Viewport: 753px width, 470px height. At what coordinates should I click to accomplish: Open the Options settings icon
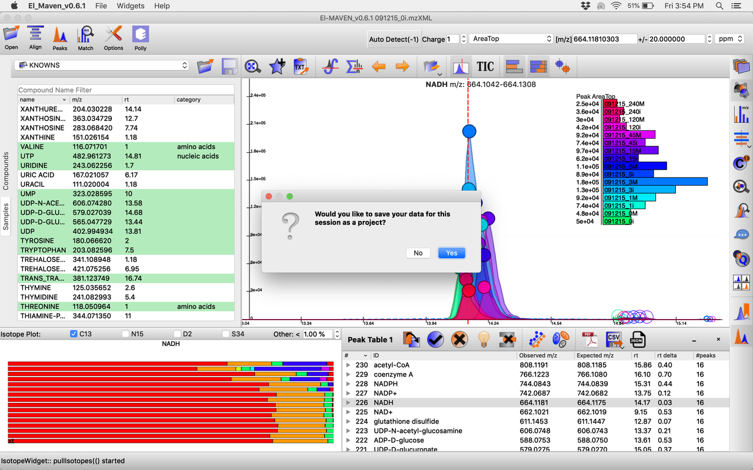click(114, 34)
